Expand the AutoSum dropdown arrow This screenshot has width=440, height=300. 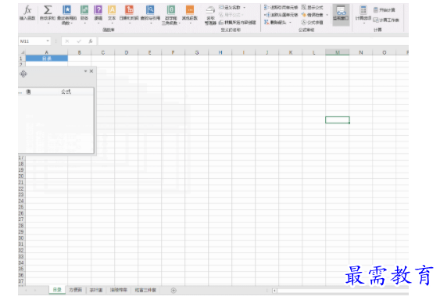coord(48,23)
